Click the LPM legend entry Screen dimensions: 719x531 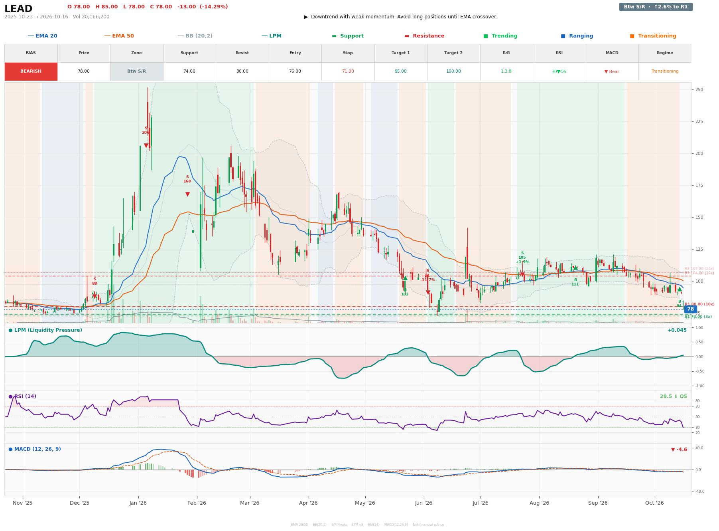pos(272,36)
